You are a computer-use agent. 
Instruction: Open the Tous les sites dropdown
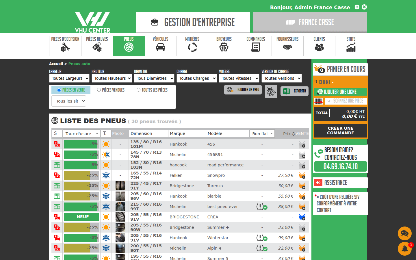[69, 101]
